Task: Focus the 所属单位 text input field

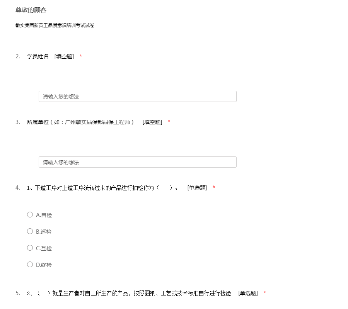Action: pos(137,162)
